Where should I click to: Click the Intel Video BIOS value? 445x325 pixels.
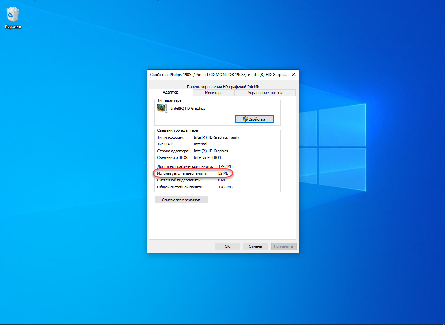tap(207, 157)
